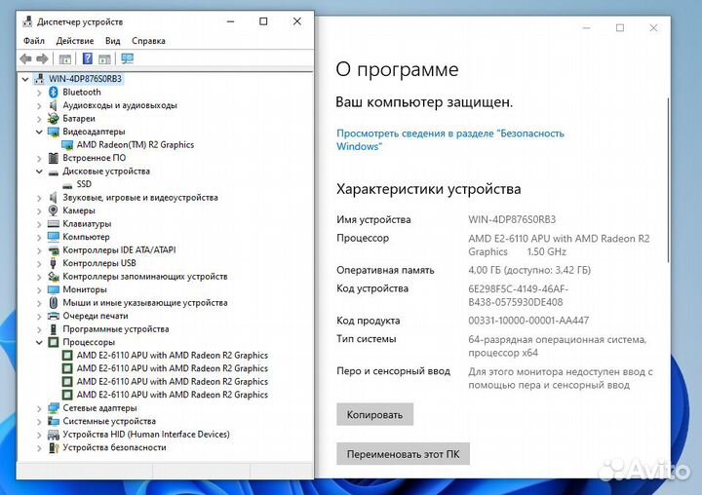Click the Перо и сенсорный ввод value
This screenshot has width=702, height=495.
coord(561,378)
